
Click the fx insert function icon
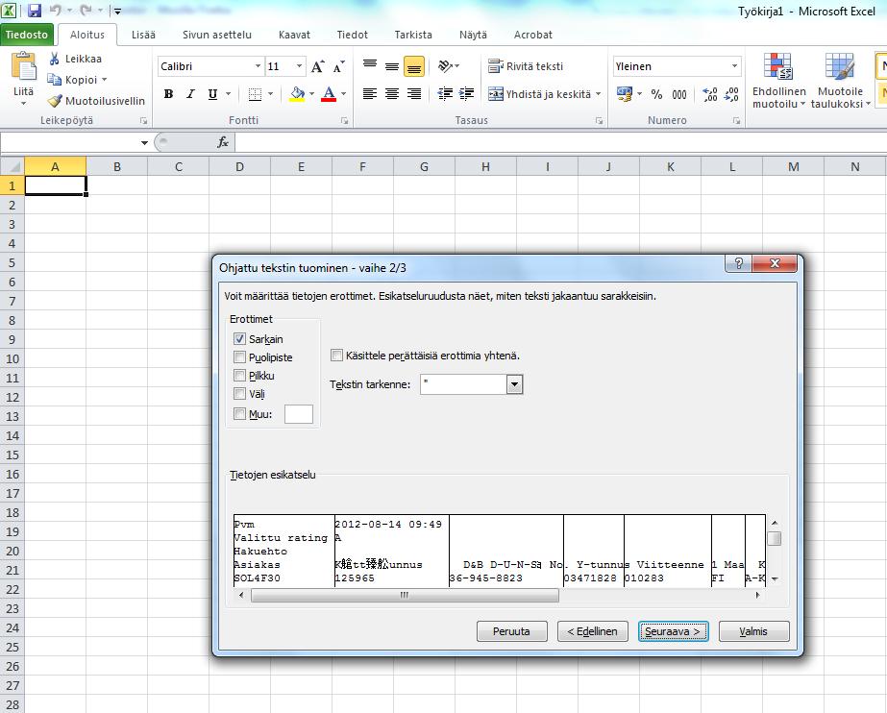pyautogui.click(x=223, y=142)
